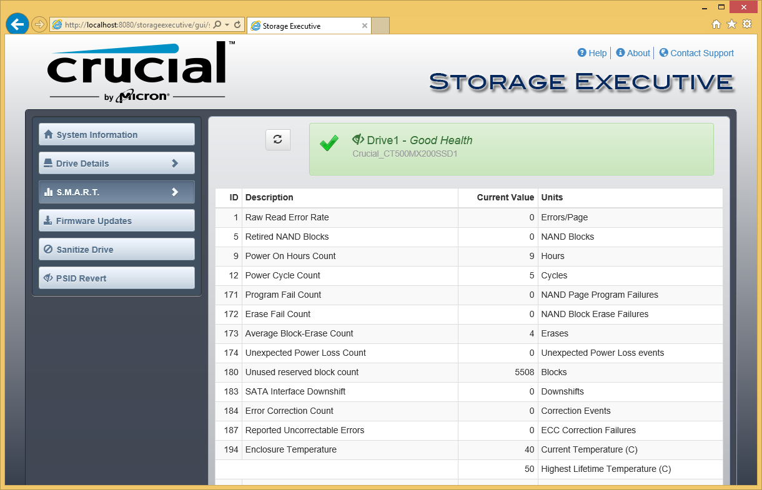Select the Average Block-Erase Count description

click(x=299, y=333)
